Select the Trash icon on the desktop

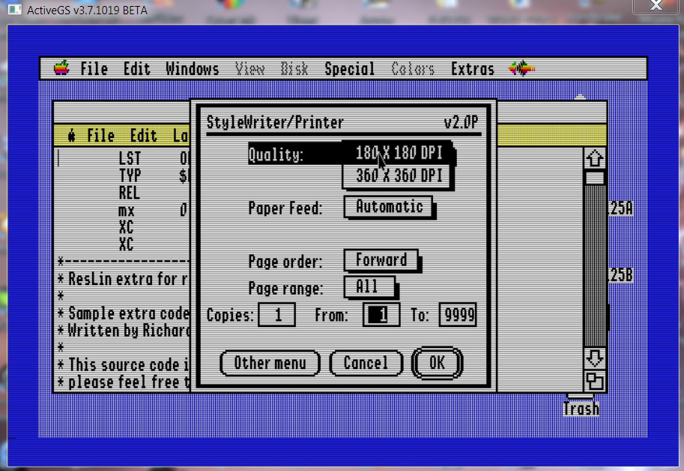(581, 405)
